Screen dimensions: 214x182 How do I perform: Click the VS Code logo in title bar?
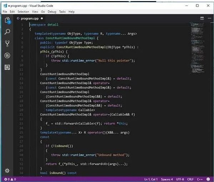pos(5,6)
